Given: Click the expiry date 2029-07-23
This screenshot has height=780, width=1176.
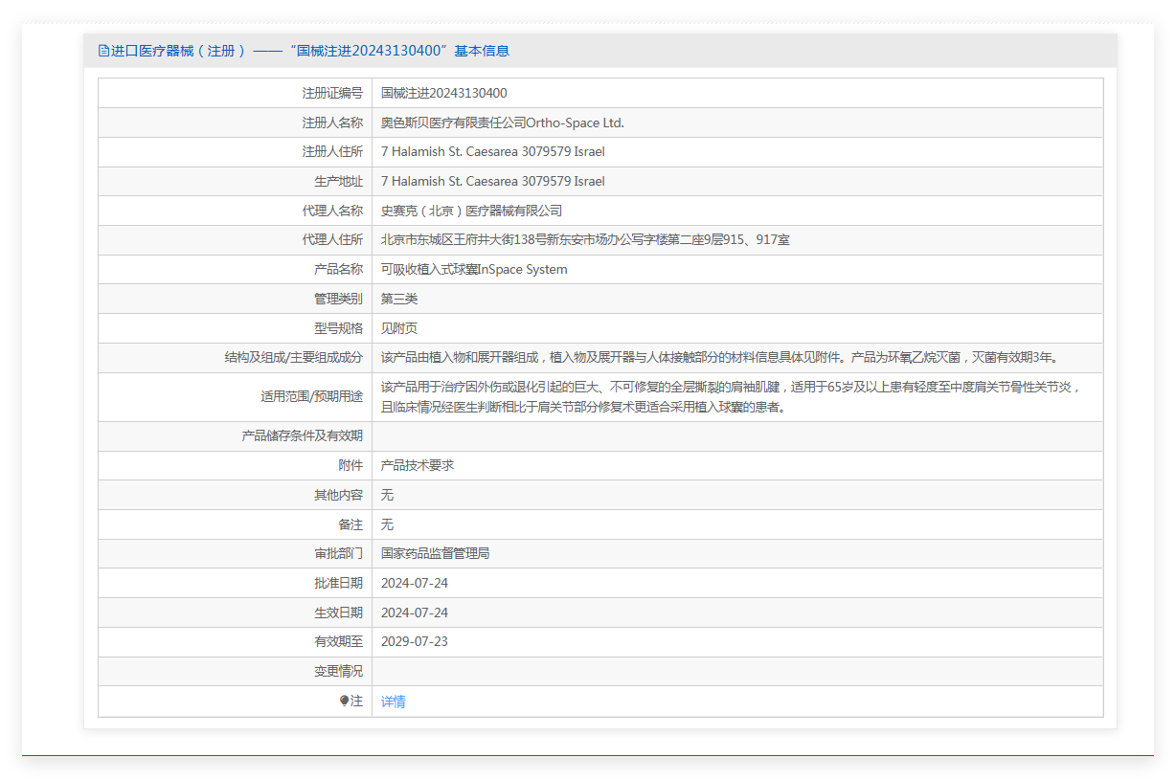Looking at the screenshot, I should click(415, 641).
